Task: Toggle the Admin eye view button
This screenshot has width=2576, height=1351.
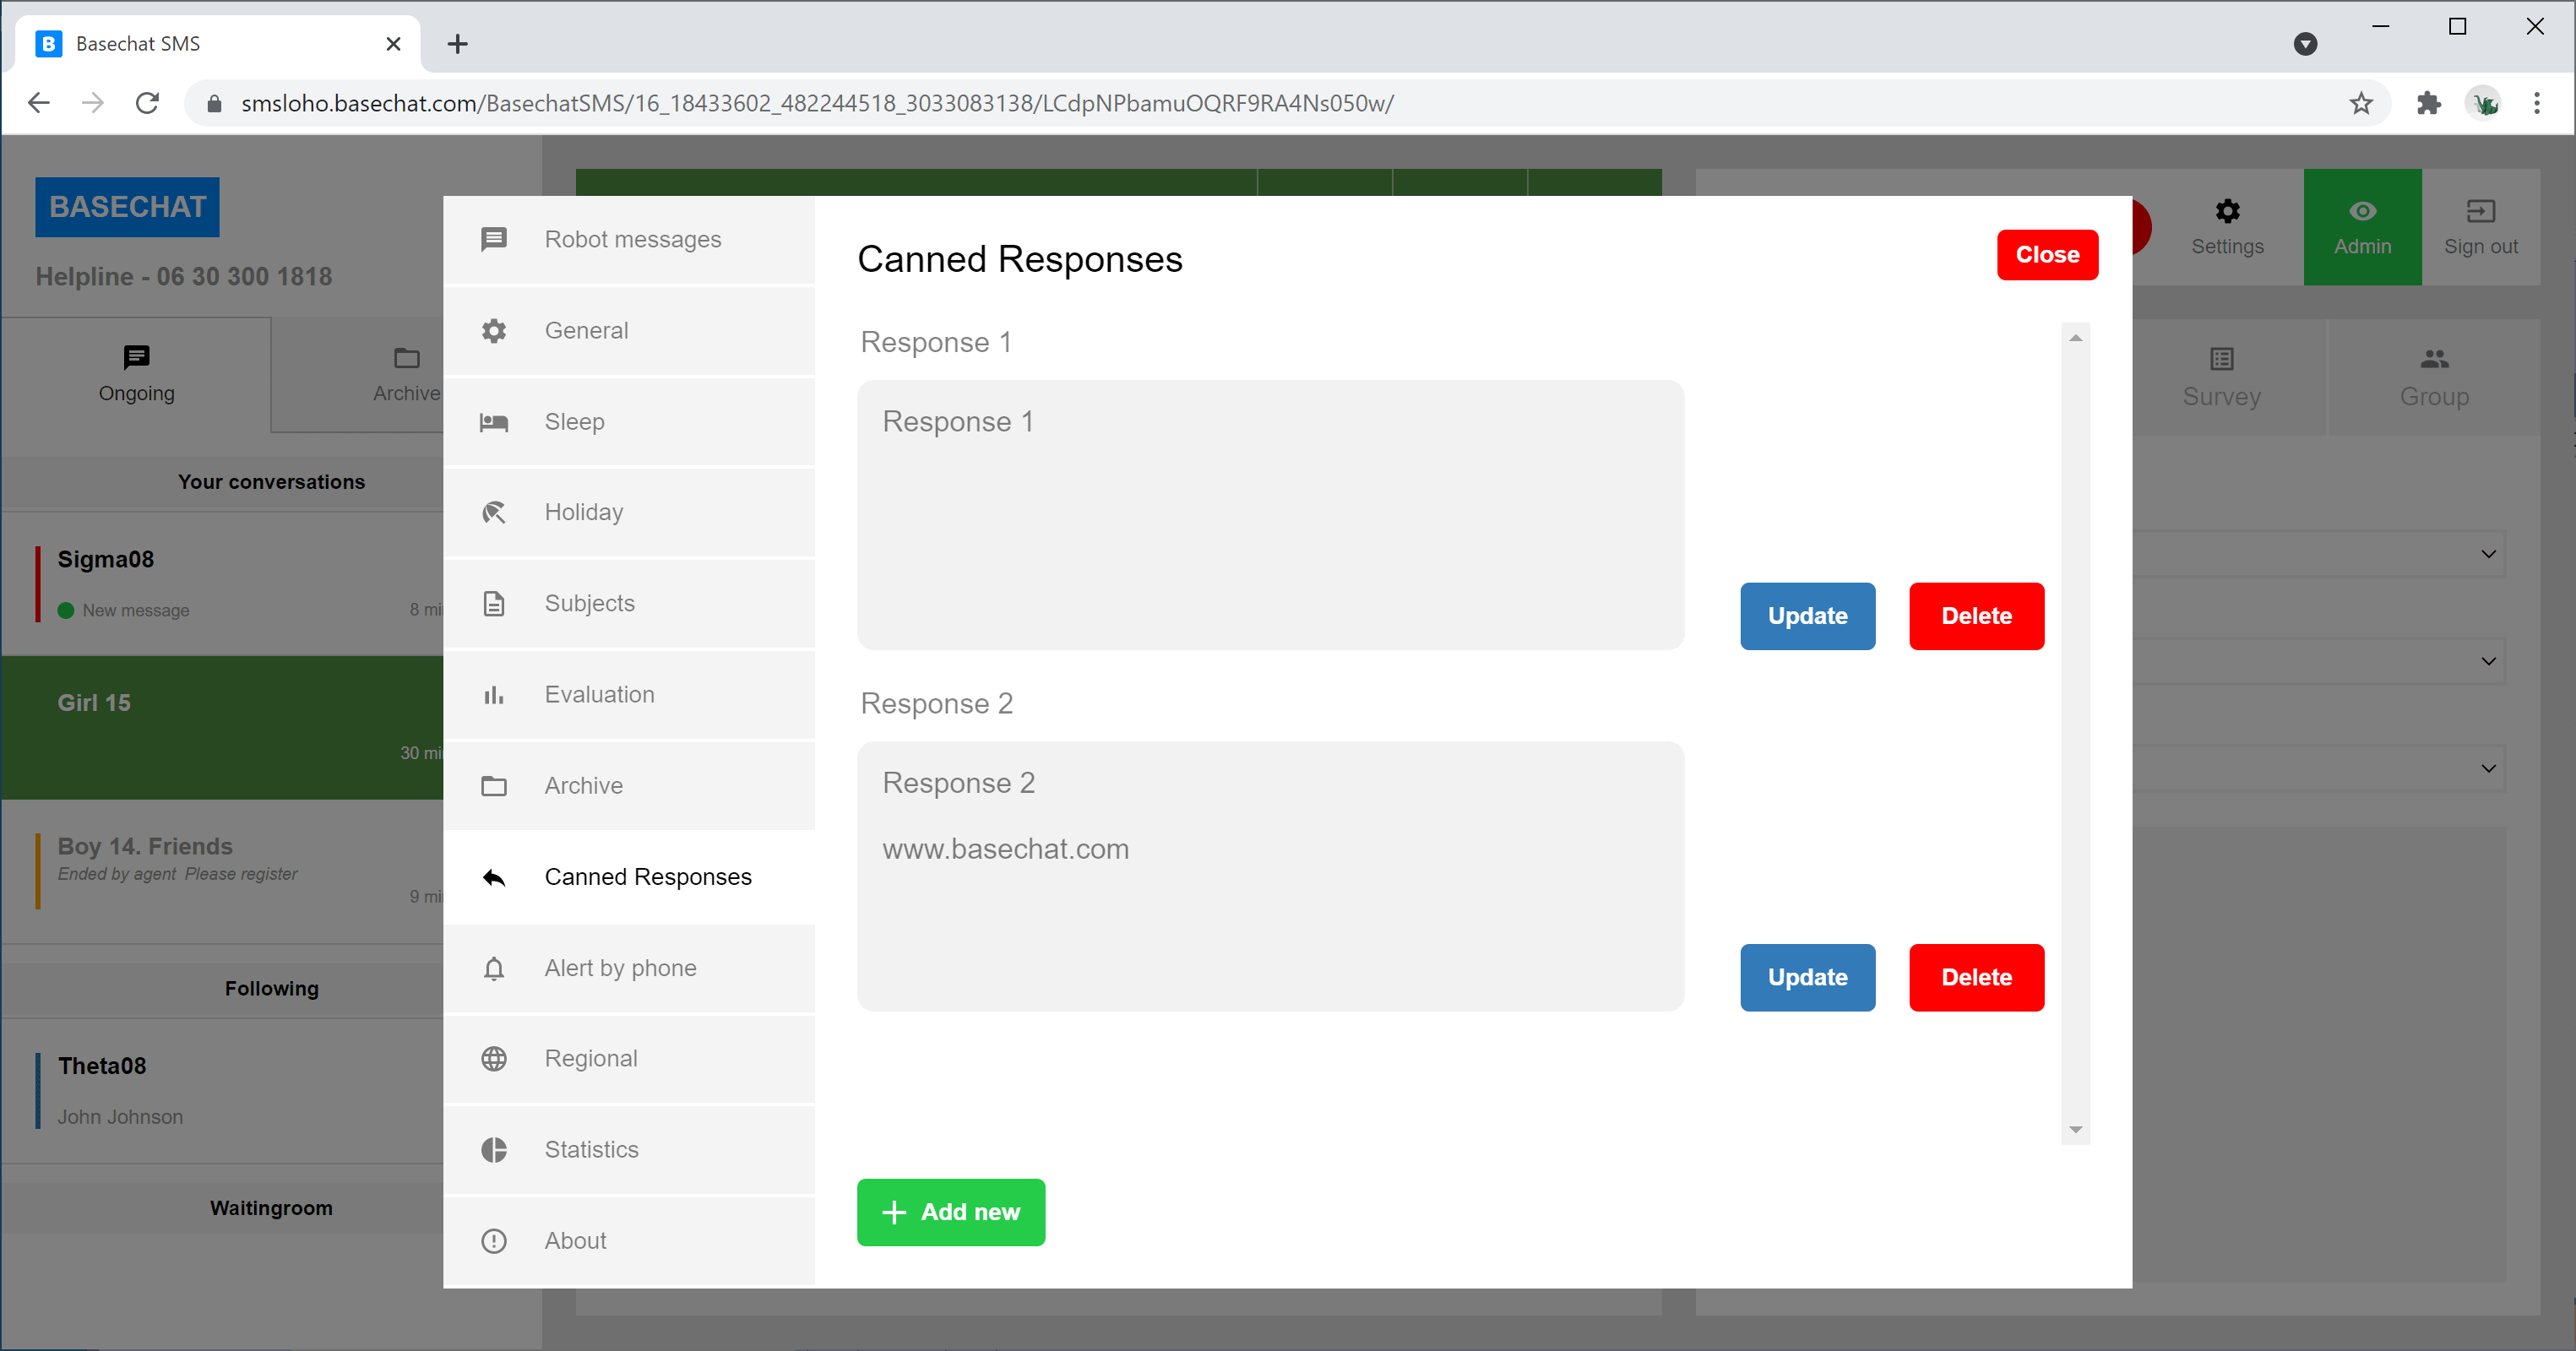Action: pos(2362,227)
